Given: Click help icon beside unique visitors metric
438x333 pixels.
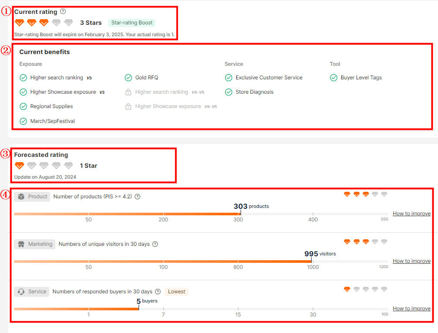Looking at the screenshot, I should (x=155, y=244).
